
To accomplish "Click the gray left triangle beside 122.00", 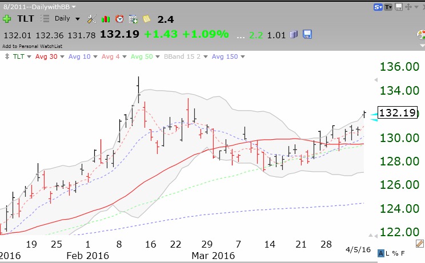I will (376, 236).
